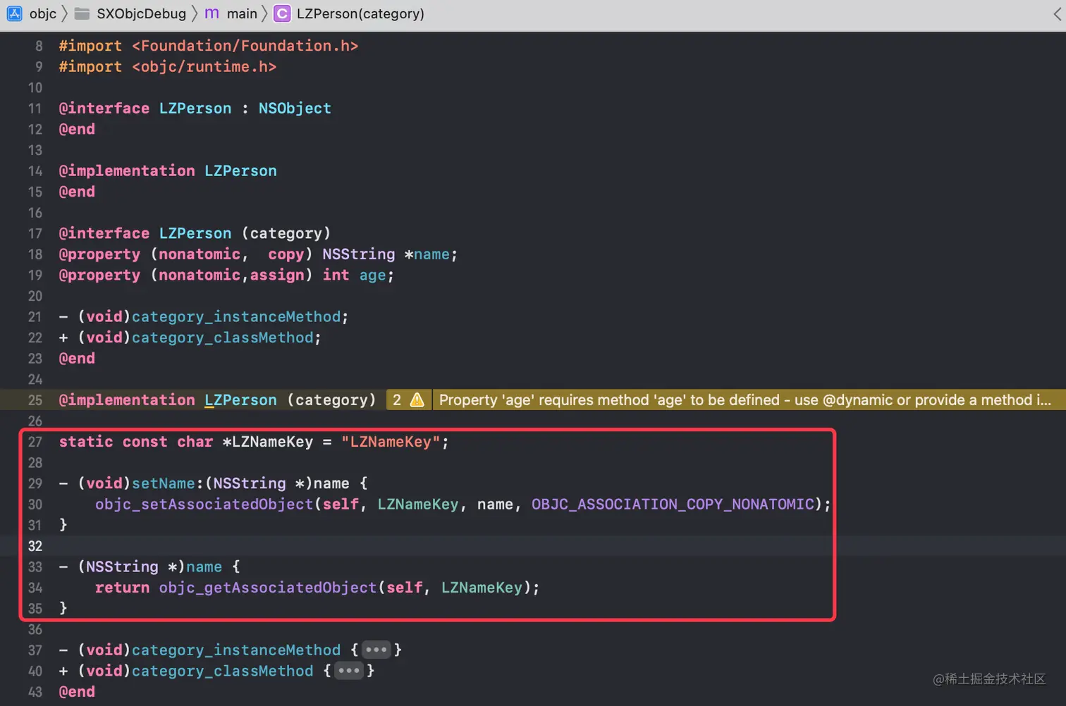
Task: Click the objc/runtime.h import
Action: (x=204, y=67)
